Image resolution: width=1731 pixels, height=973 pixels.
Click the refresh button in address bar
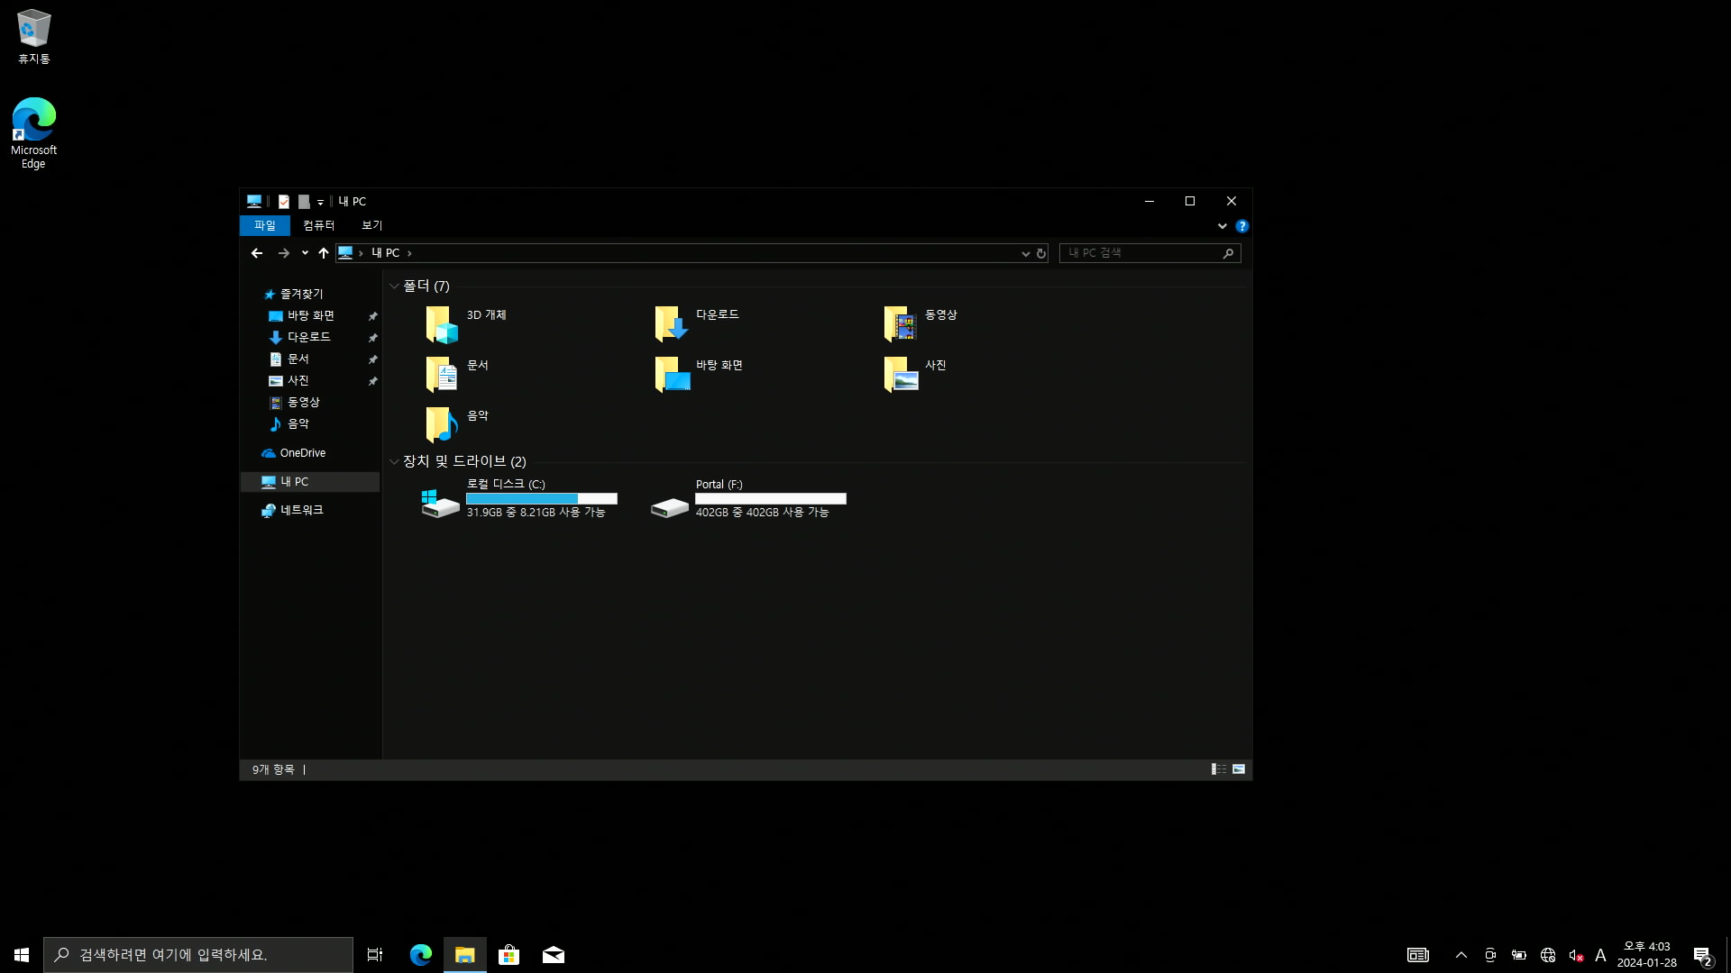click(1041, 254)
